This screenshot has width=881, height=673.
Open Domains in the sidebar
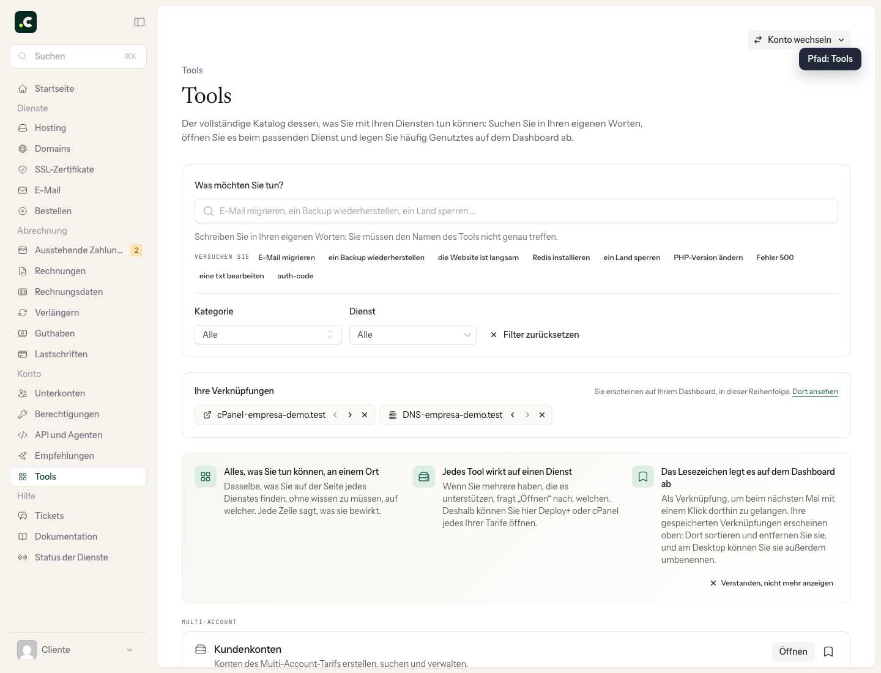78,149
